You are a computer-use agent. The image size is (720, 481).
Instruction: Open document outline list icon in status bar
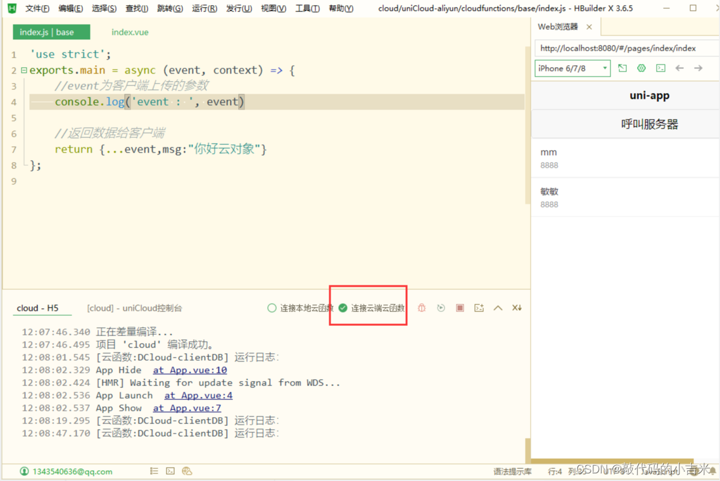pos(154,471)
